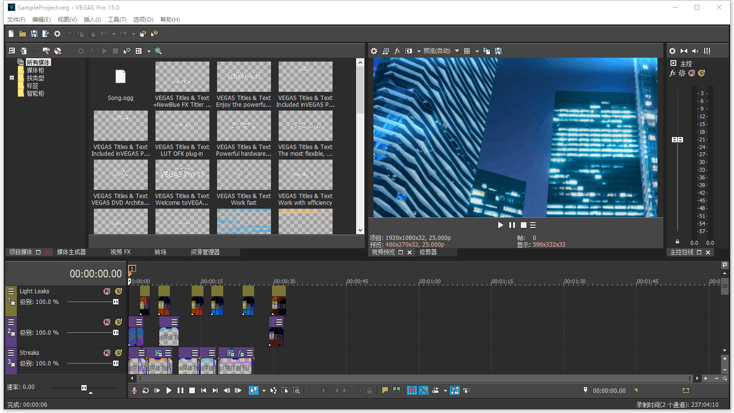The width and height of the screenshot is (734, 413).
Task: Click the copy snapshot to clipboard icon
Action: coord(487,50)
